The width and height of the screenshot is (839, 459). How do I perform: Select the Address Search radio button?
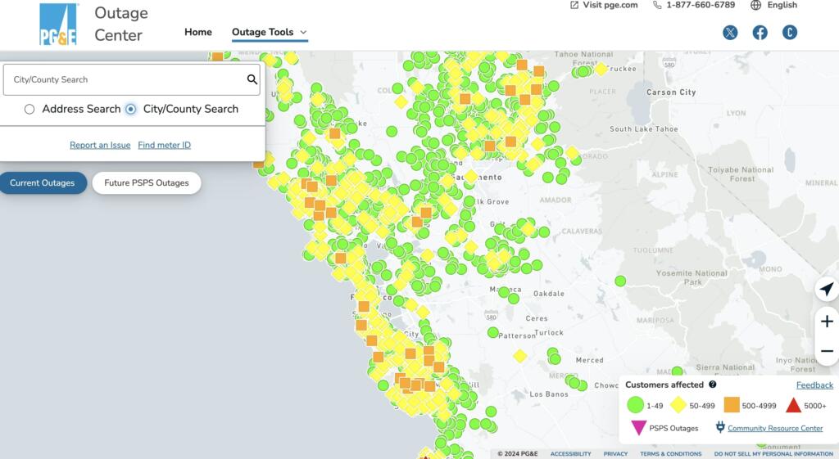point(30,109)
